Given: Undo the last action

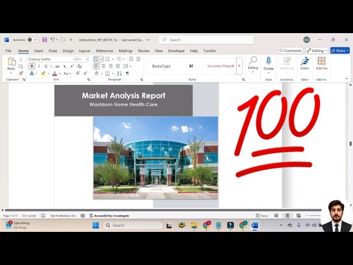Looking at the screenshot, I should pyautogui.click(x=52, y=40).
